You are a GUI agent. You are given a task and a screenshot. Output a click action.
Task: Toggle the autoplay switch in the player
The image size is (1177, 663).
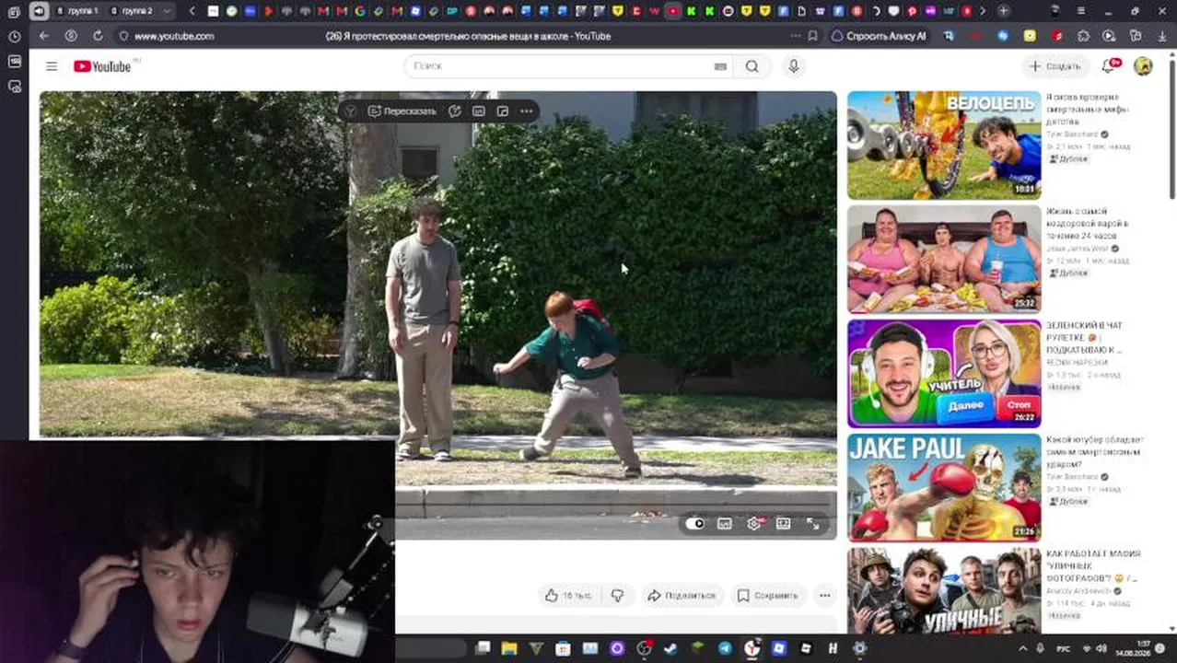(x=695, y=523)
